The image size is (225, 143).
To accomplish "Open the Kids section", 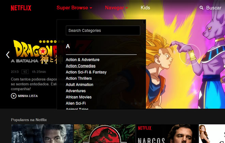I will 145,7.
